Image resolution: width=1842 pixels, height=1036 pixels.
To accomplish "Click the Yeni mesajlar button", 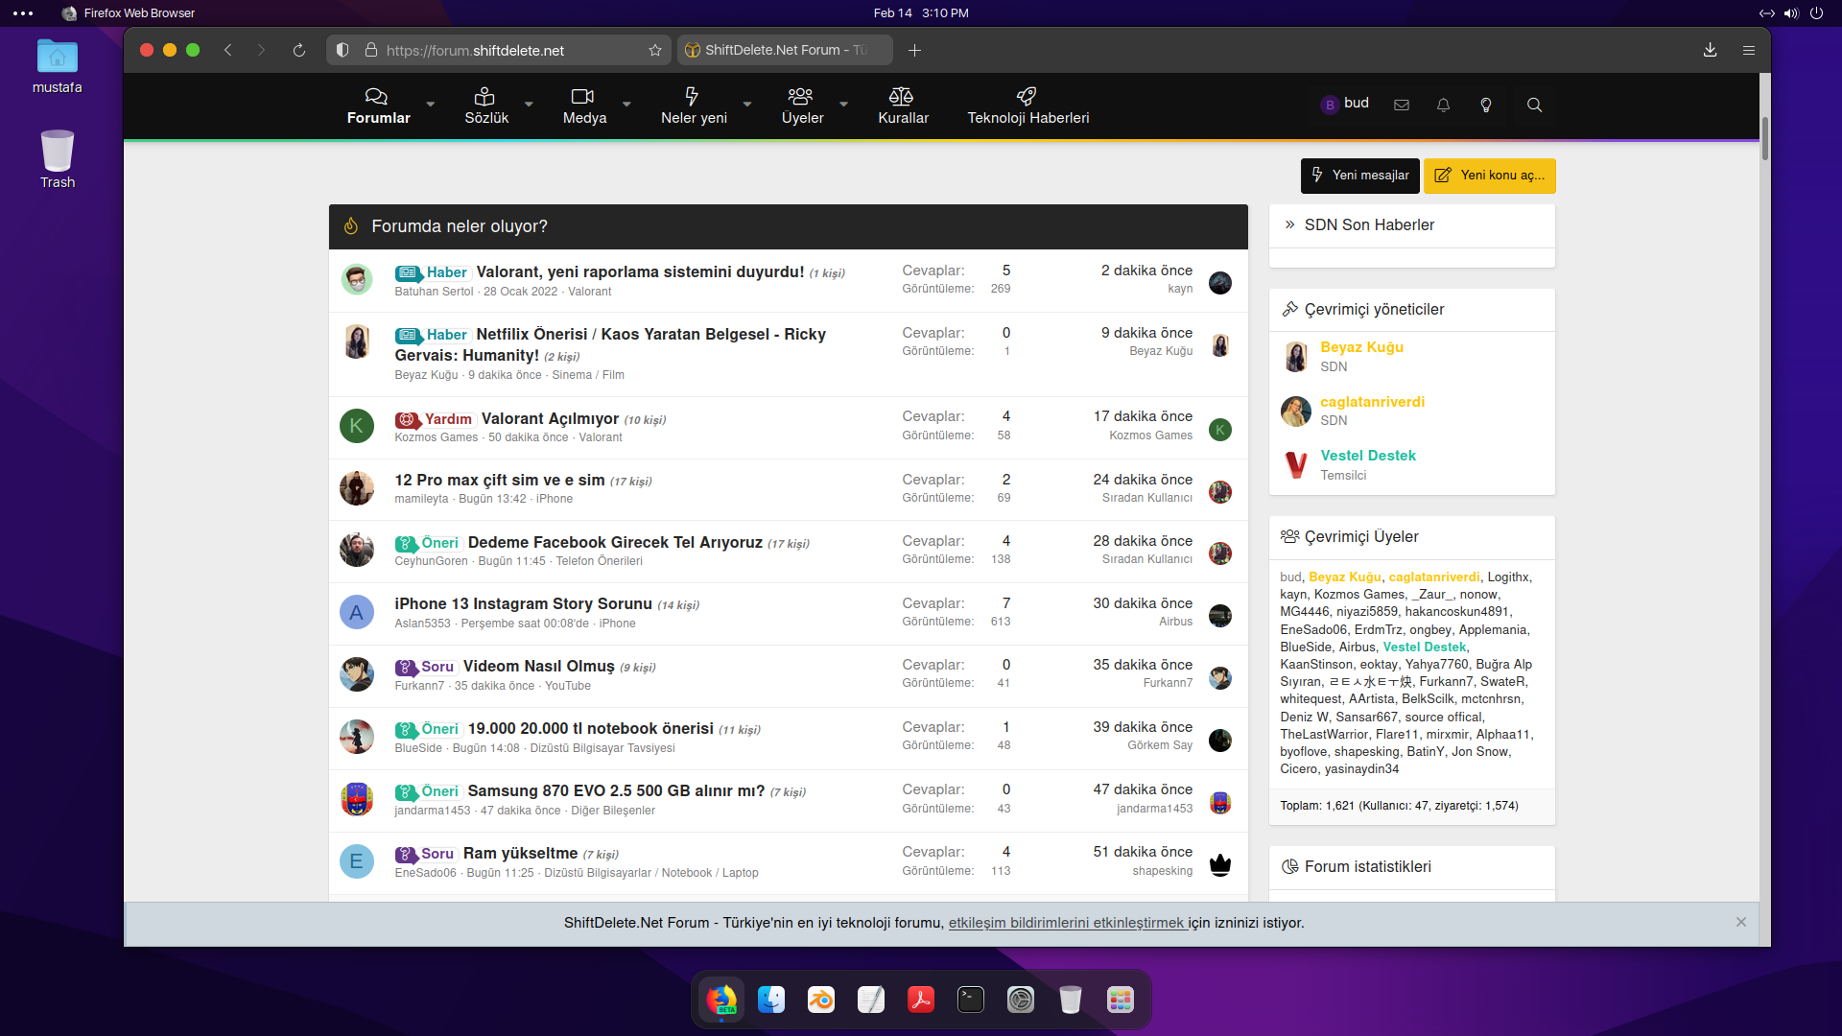I will tap(1359, 176).
